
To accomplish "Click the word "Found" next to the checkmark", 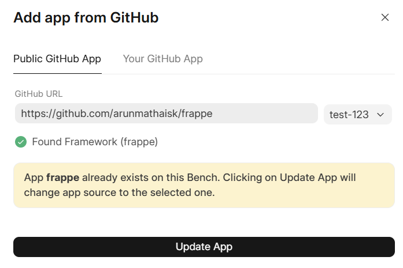I will pos(45,141).
